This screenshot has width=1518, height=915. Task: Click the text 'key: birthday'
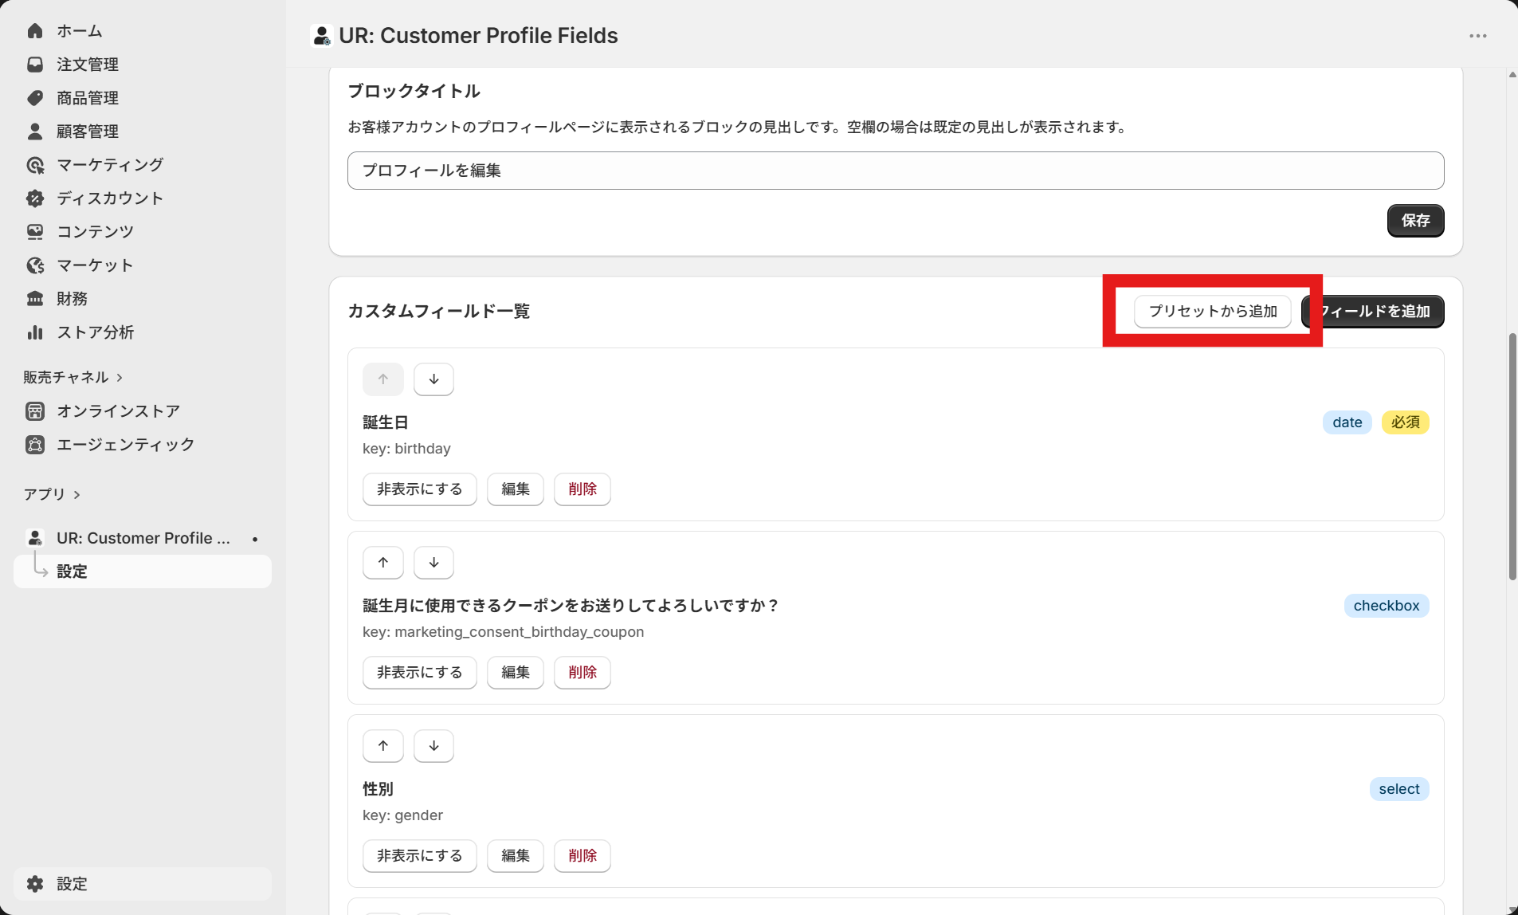pyautogui.click(x=406, y=449)
